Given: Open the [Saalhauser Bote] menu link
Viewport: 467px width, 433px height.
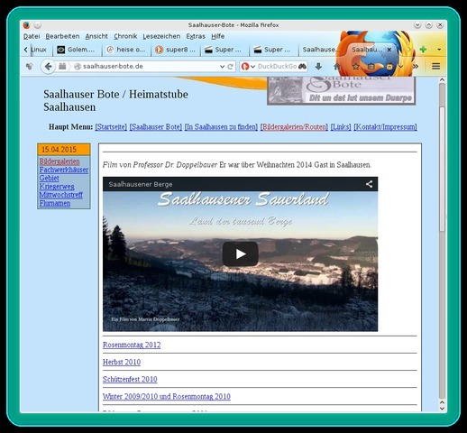Looking at the screenshot, I should (156, 127).
